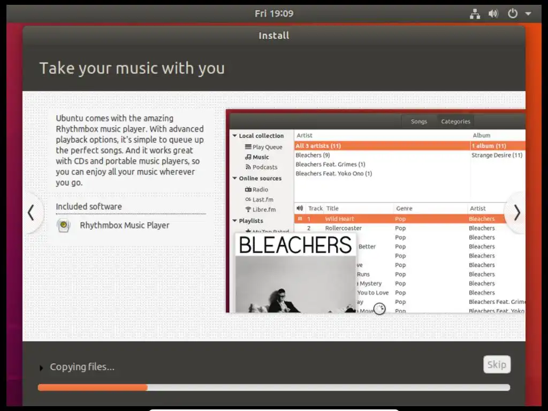Select 1 album (11) row
Image resolution: width=548 pixels, height=411 pixels.
tap(498, 146)
